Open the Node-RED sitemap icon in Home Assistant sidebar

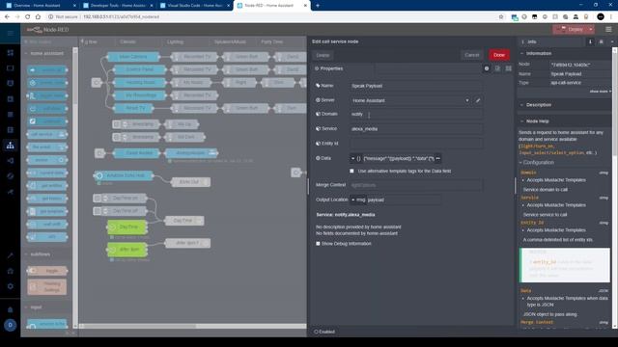coord(11,146)
